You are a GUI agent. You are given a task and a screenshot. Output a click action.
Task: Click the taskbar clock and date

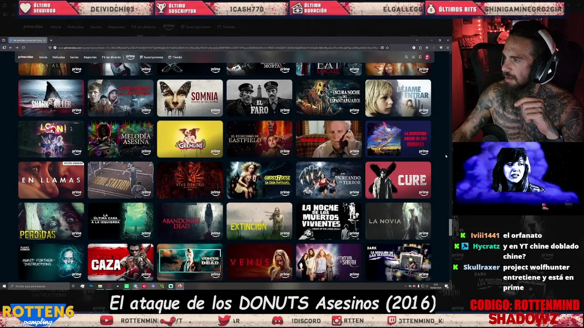pyautogui.click(x=436, y=286)
